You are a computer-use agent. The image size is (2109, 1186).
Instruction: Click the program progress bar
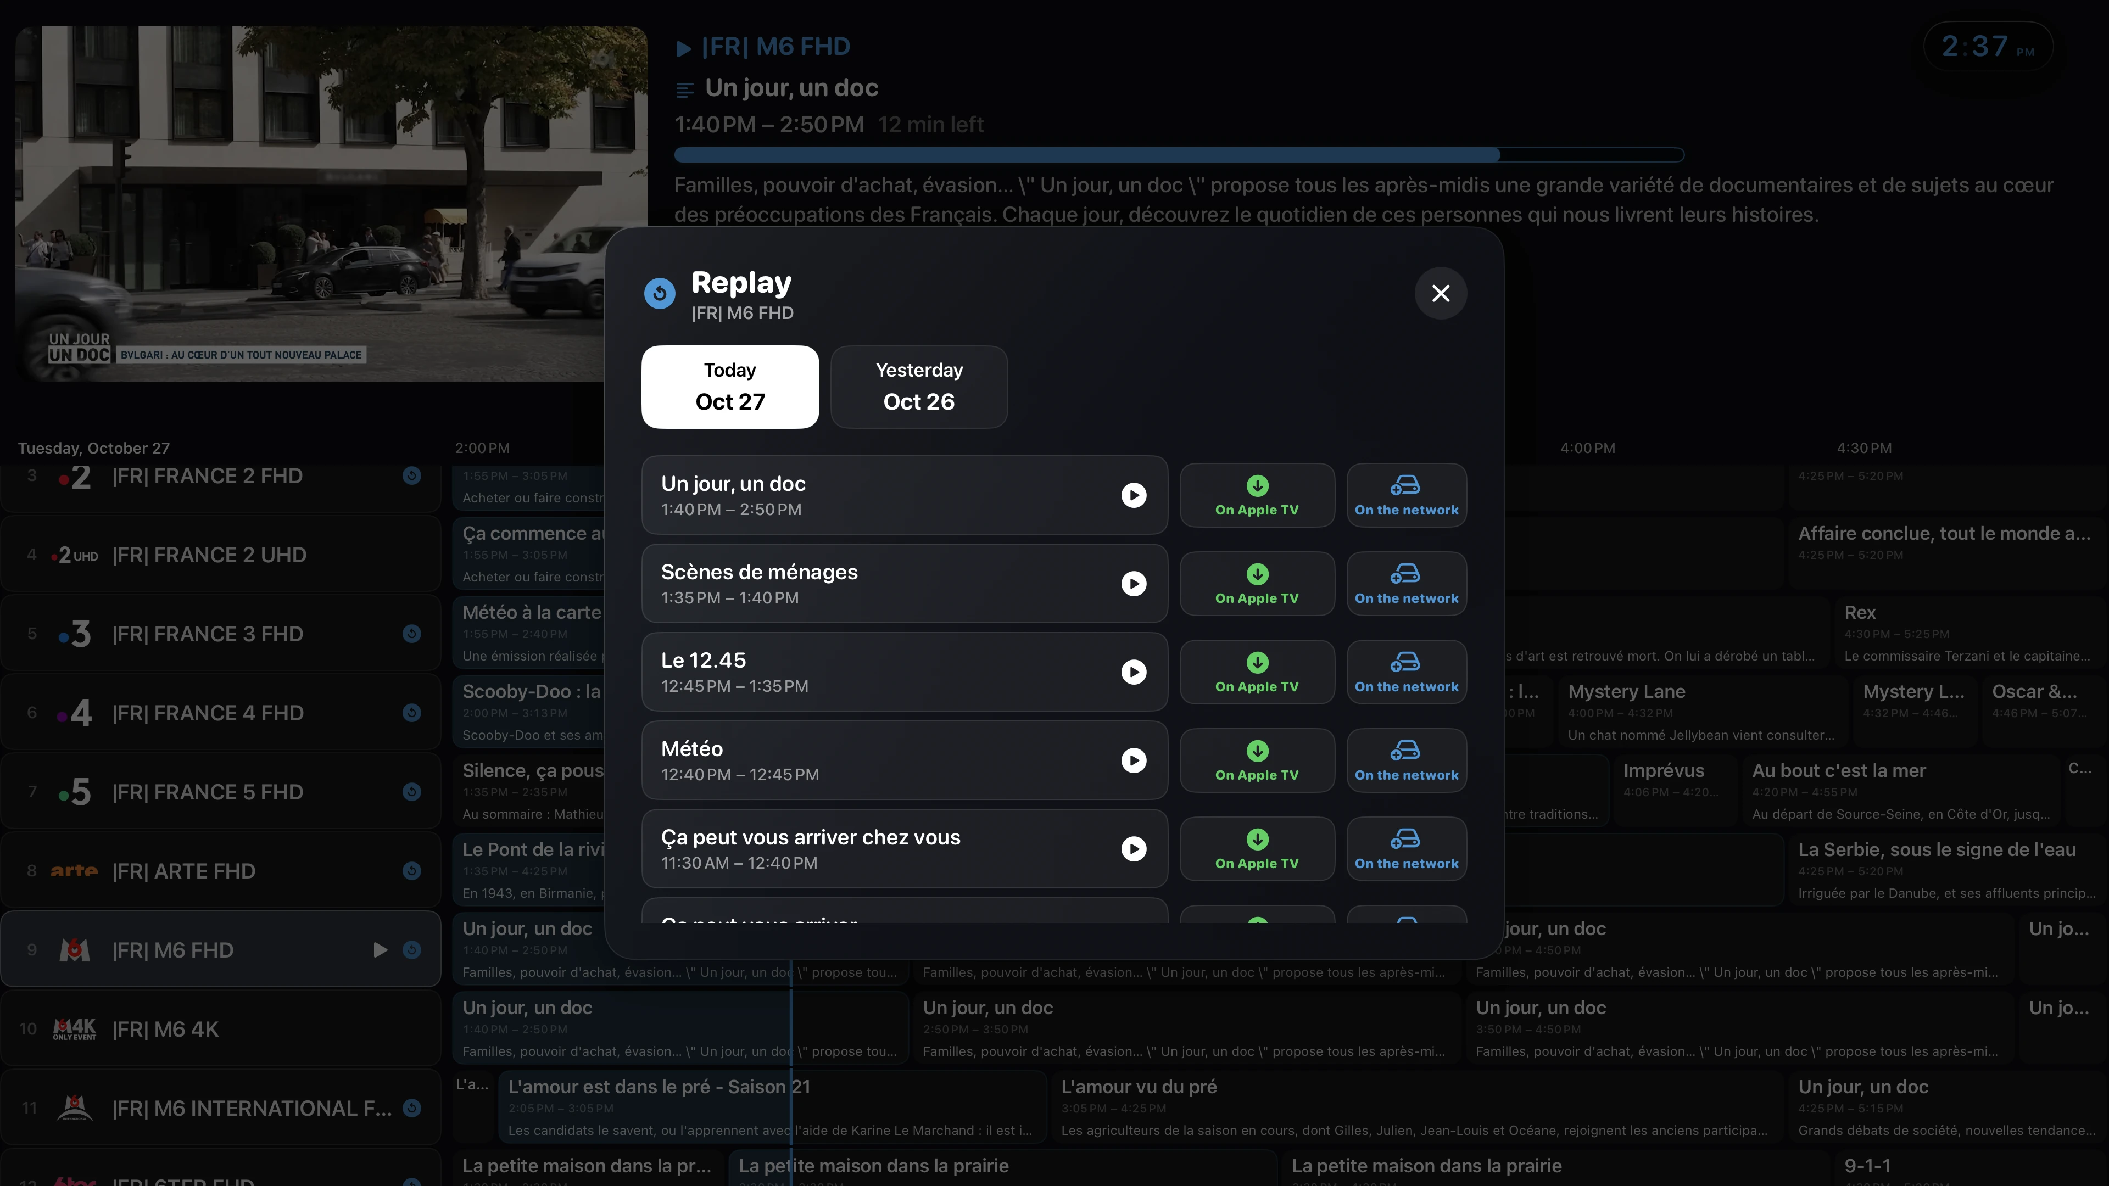1179,155
